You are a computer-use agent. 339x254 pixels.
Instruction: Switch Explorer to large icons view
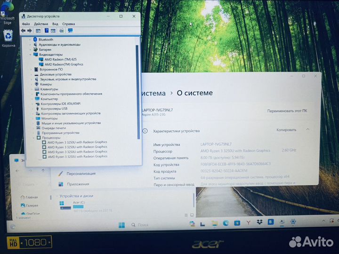point(192,215)
